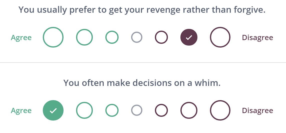Select largest Disagree circle for revenge question
This screenshot has width=286, height=133.
[x=220, y=37]
